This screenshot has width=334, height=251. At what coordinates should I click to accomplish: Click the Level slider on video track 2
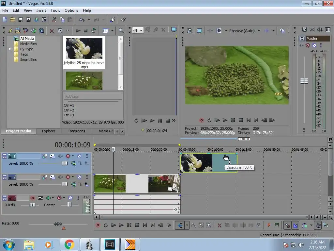click(65, 184)
